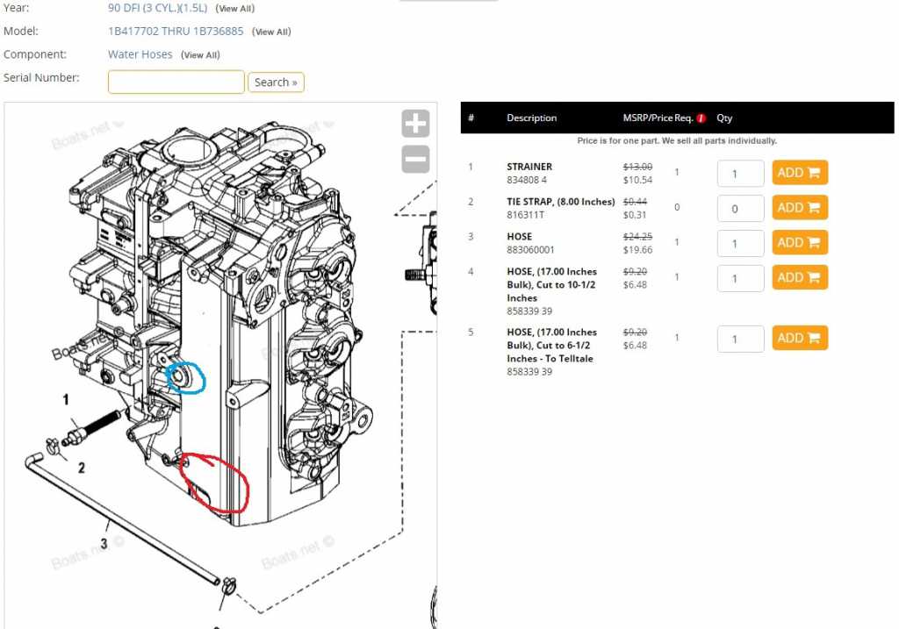Open the 1B417702 THRU 1B736885 model link

click(x=176, y=32)
